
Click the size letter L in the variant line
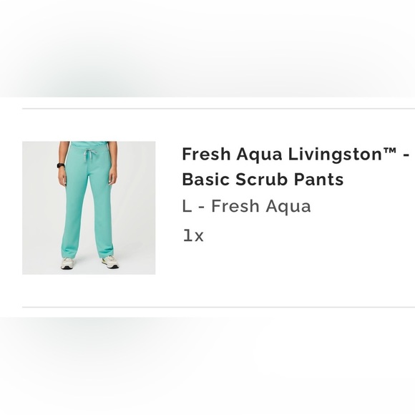point(187,206)
